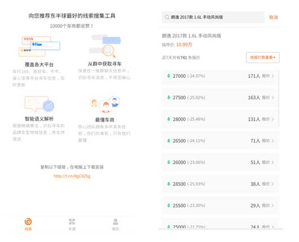Switch to the 车源 grid tab

(72, 225)
